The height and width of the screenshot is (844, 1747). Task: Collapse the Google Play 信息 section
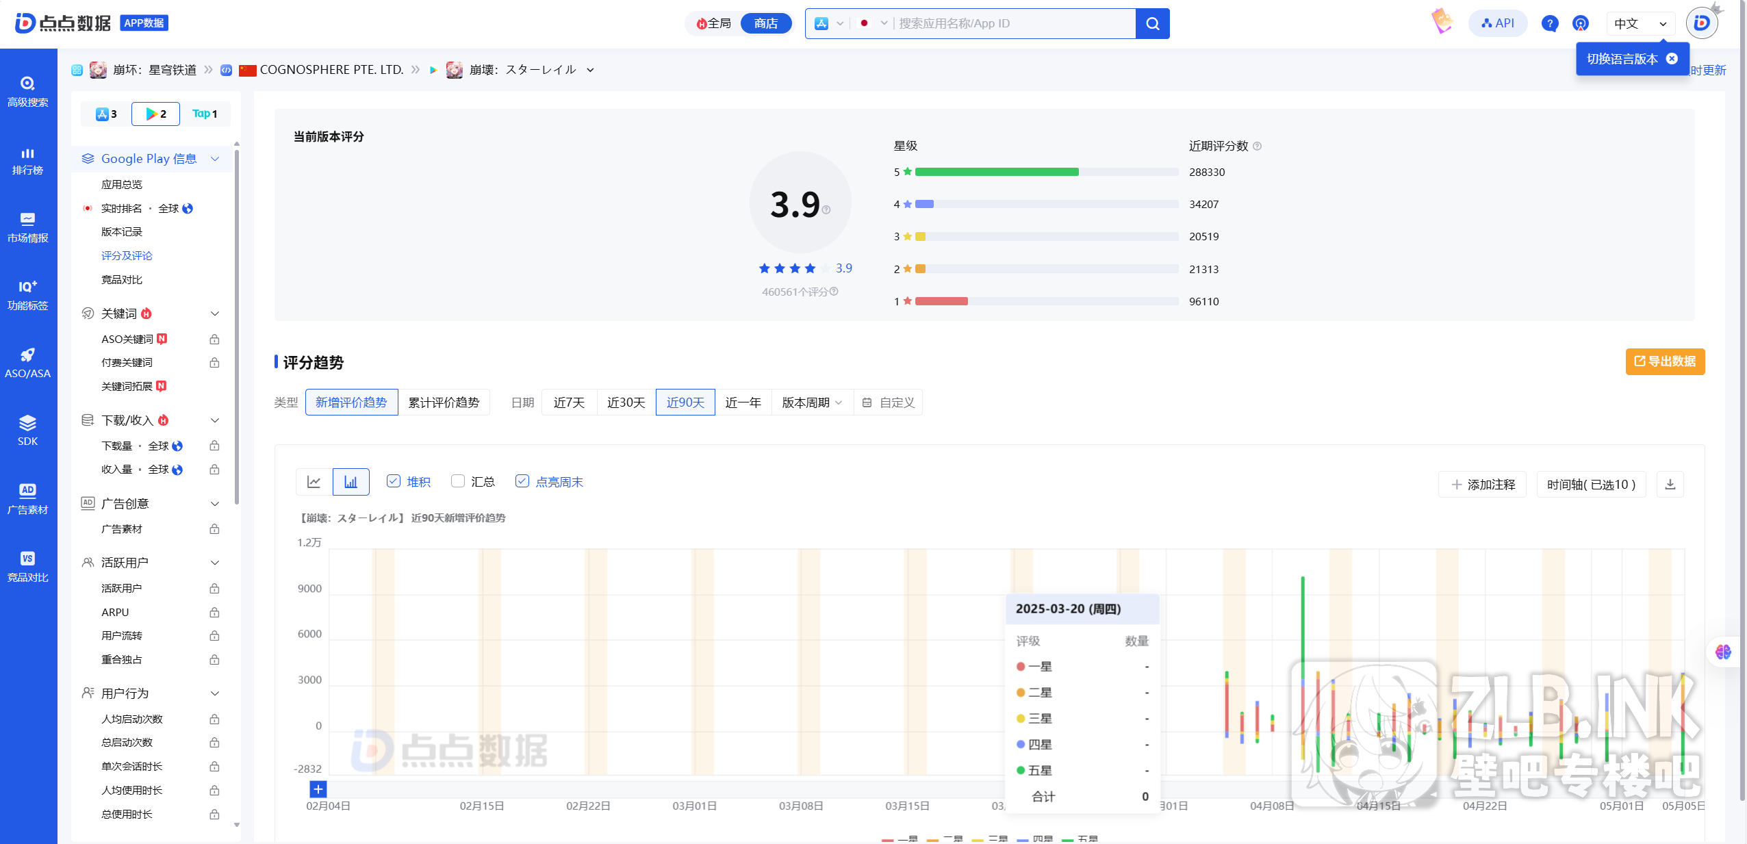(x=215, y=159)
